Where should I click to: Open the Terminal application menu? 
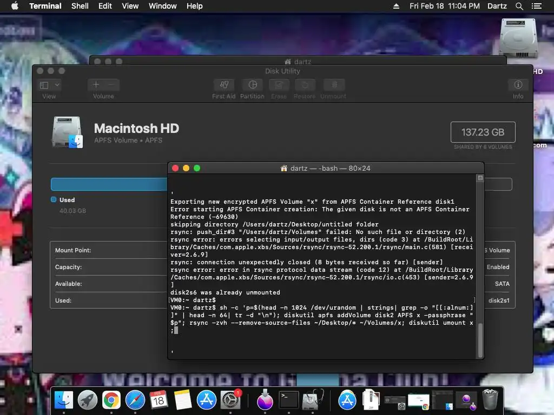coord(45,6)
